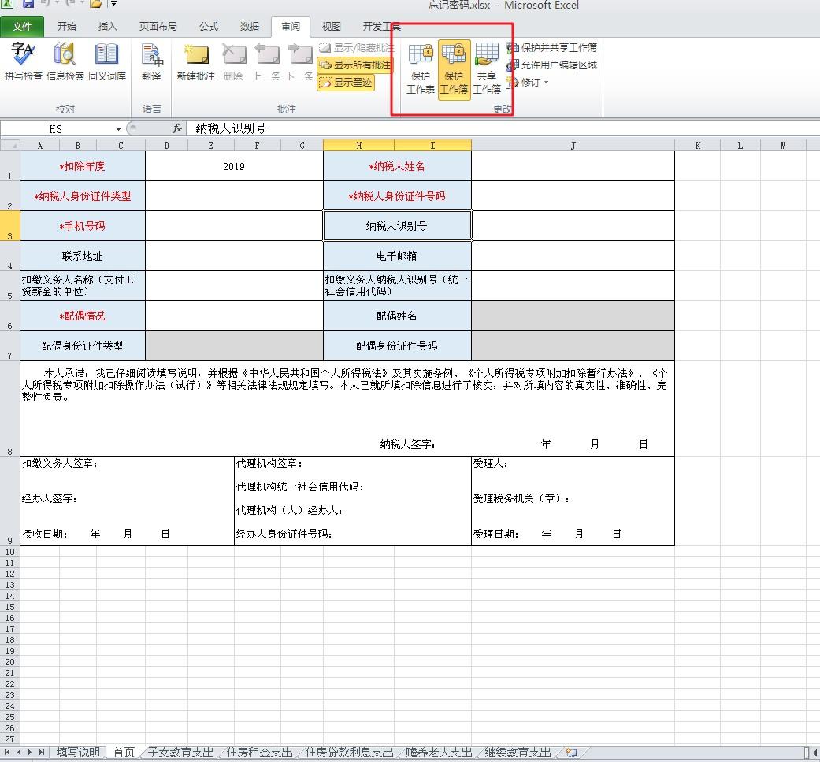
Task: Open the 住房贷款利息支出 sheet tab
Action: (349, 752)
